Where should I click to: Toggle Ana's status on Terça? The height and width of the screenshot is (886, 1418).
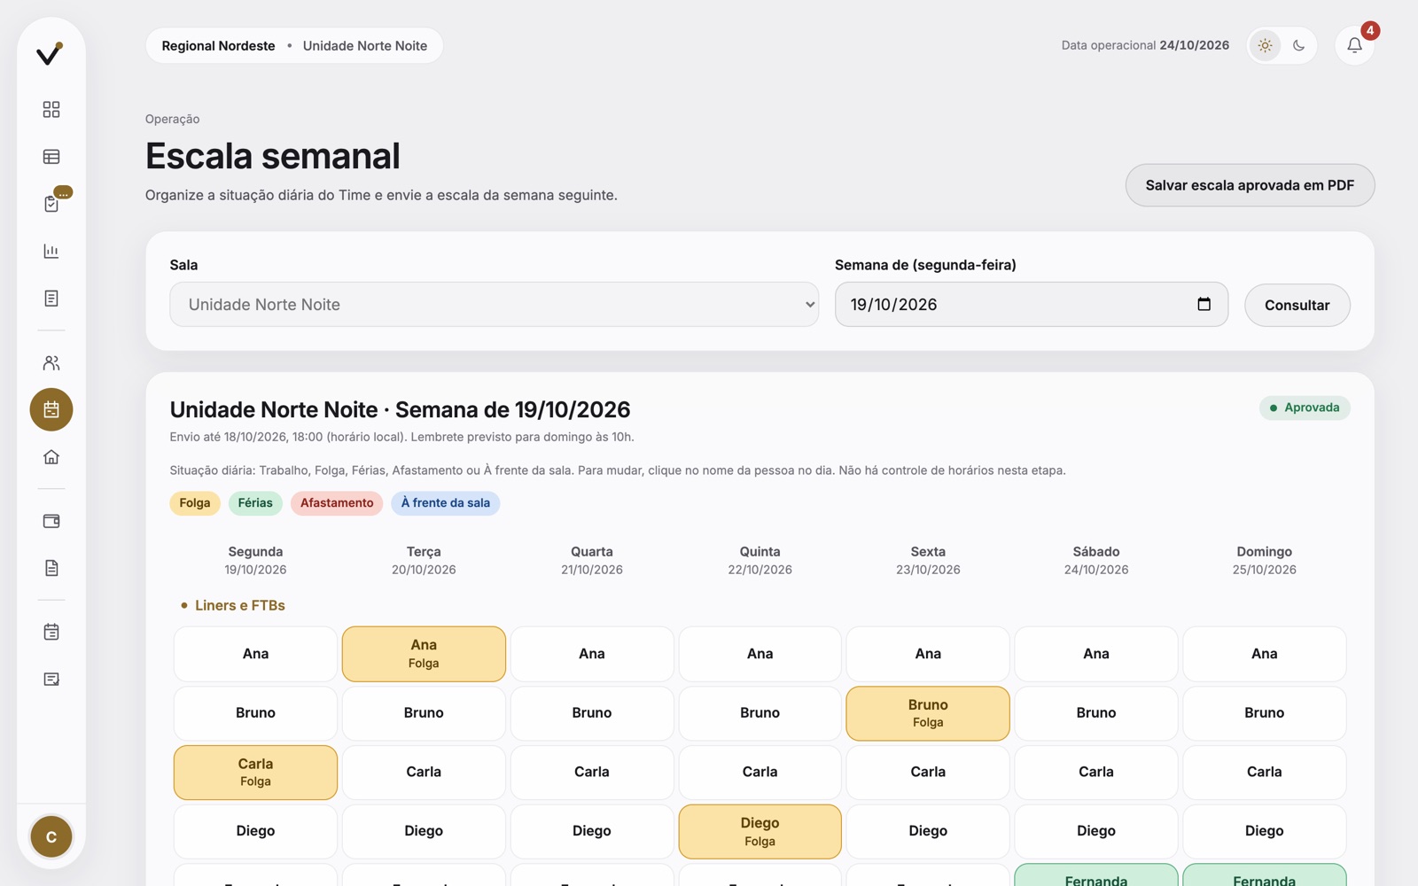(x=424, y=654)
